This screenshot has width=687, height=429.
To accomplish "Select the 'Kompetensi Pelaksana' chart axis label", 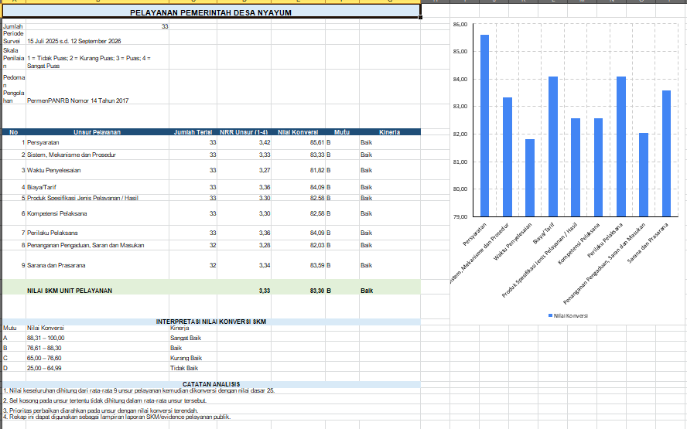I will 579,243.
